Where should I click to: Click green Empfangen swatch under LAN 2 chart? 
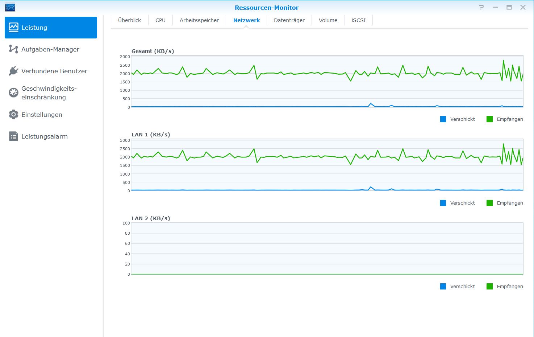[489, 286]
